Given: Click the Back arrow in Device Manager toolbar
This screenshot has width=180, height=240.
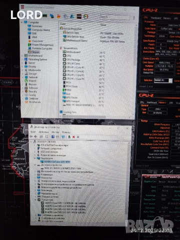Looking at the screenshot, I should pyautogui.click(x=31, y=136).
